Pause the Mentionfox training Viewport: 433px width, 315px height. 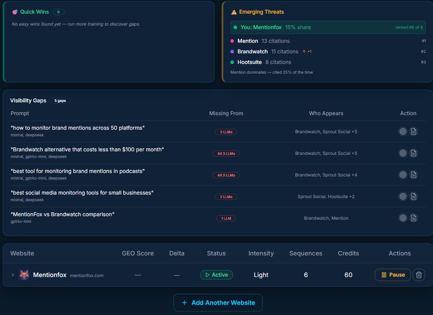[393, 275]
